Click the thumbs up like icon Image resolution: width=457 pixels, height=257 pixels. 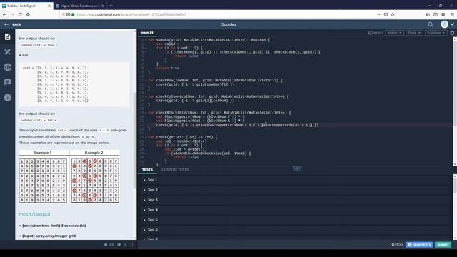106,245
